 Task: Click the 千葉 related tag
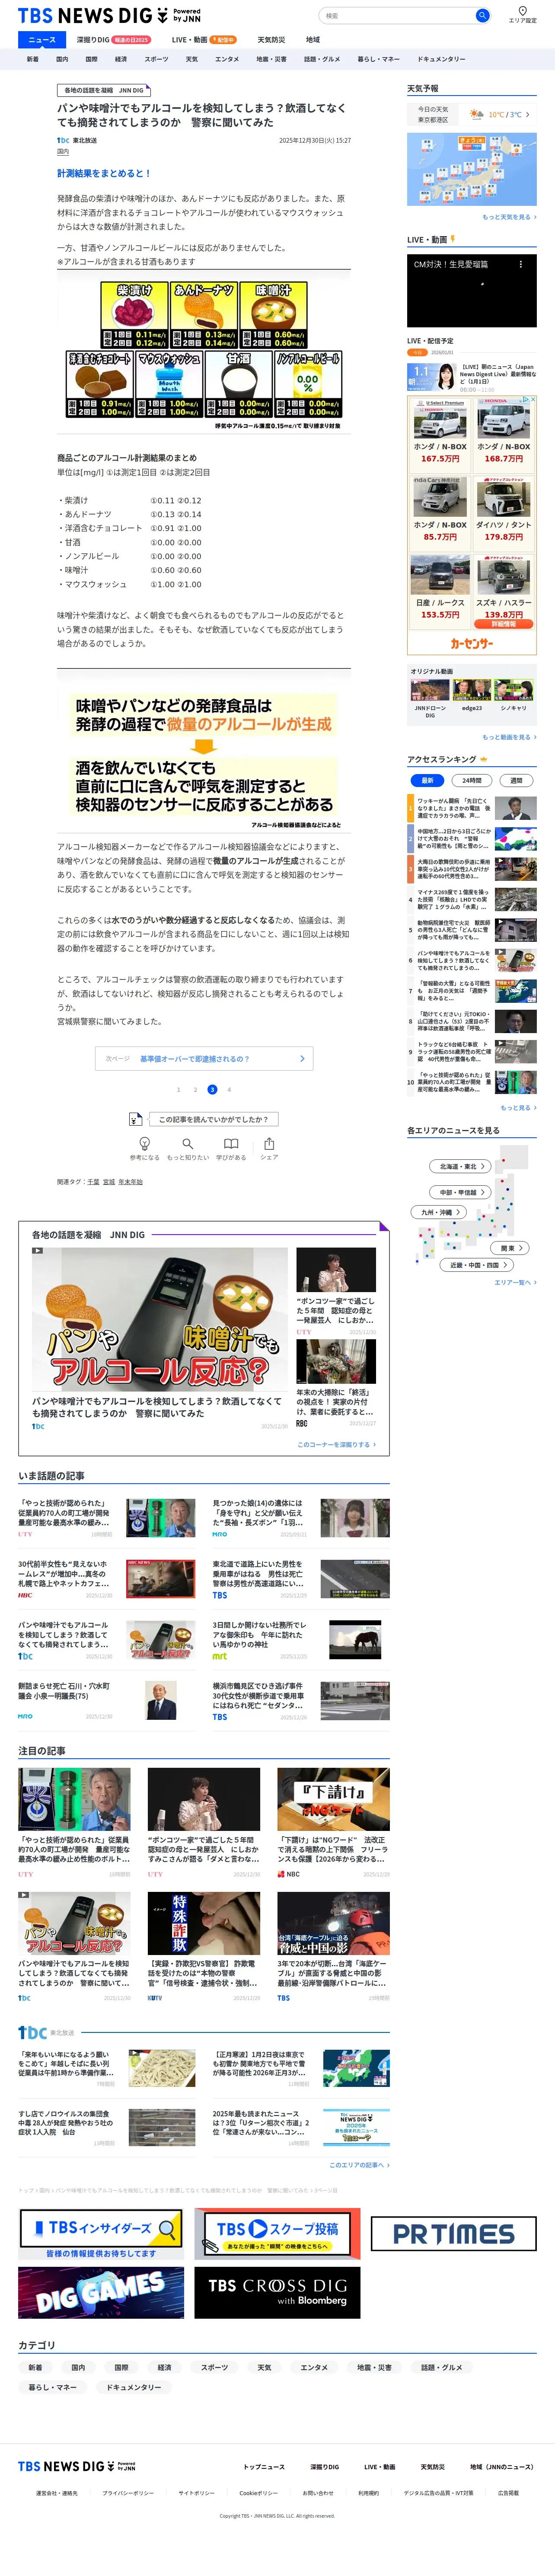(x=93, y=1182)
